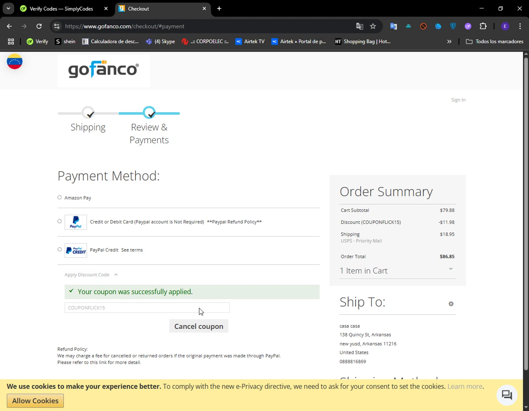
Task: Reload the checkout page
Action: [x=39, y=26]
